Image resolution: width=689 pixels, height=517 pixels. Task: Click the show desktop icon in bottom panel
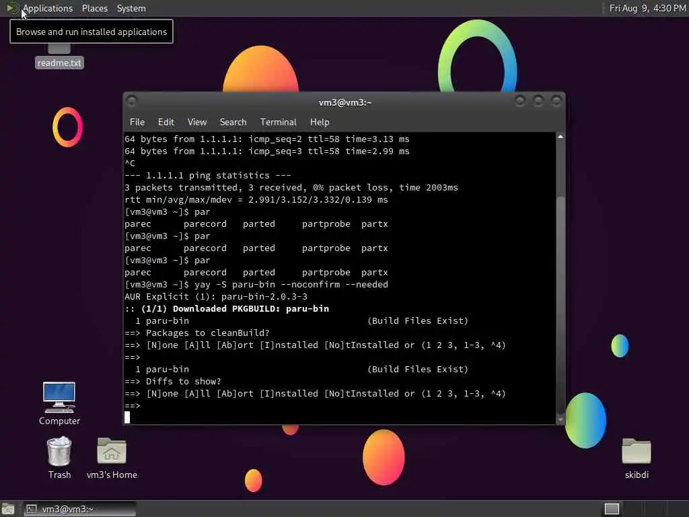click(8, 509)
